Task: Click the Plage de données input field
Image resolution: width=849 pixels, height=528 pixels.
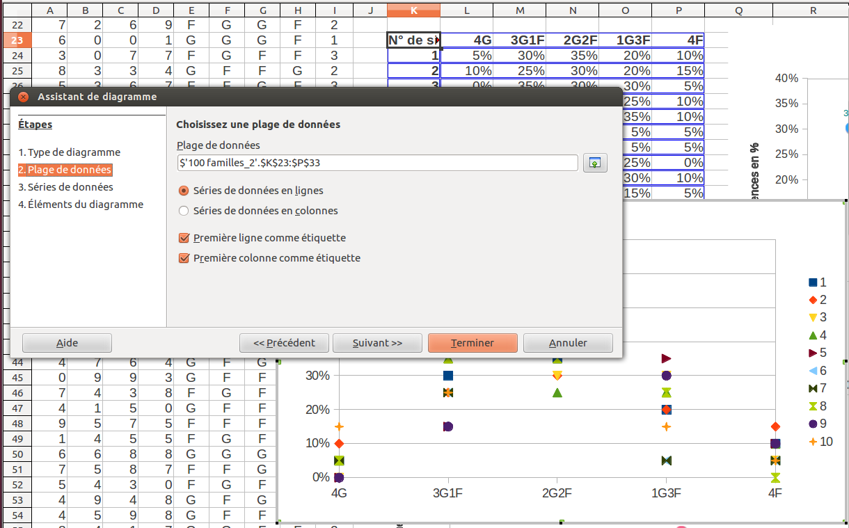Action: [x=377, y=163]
